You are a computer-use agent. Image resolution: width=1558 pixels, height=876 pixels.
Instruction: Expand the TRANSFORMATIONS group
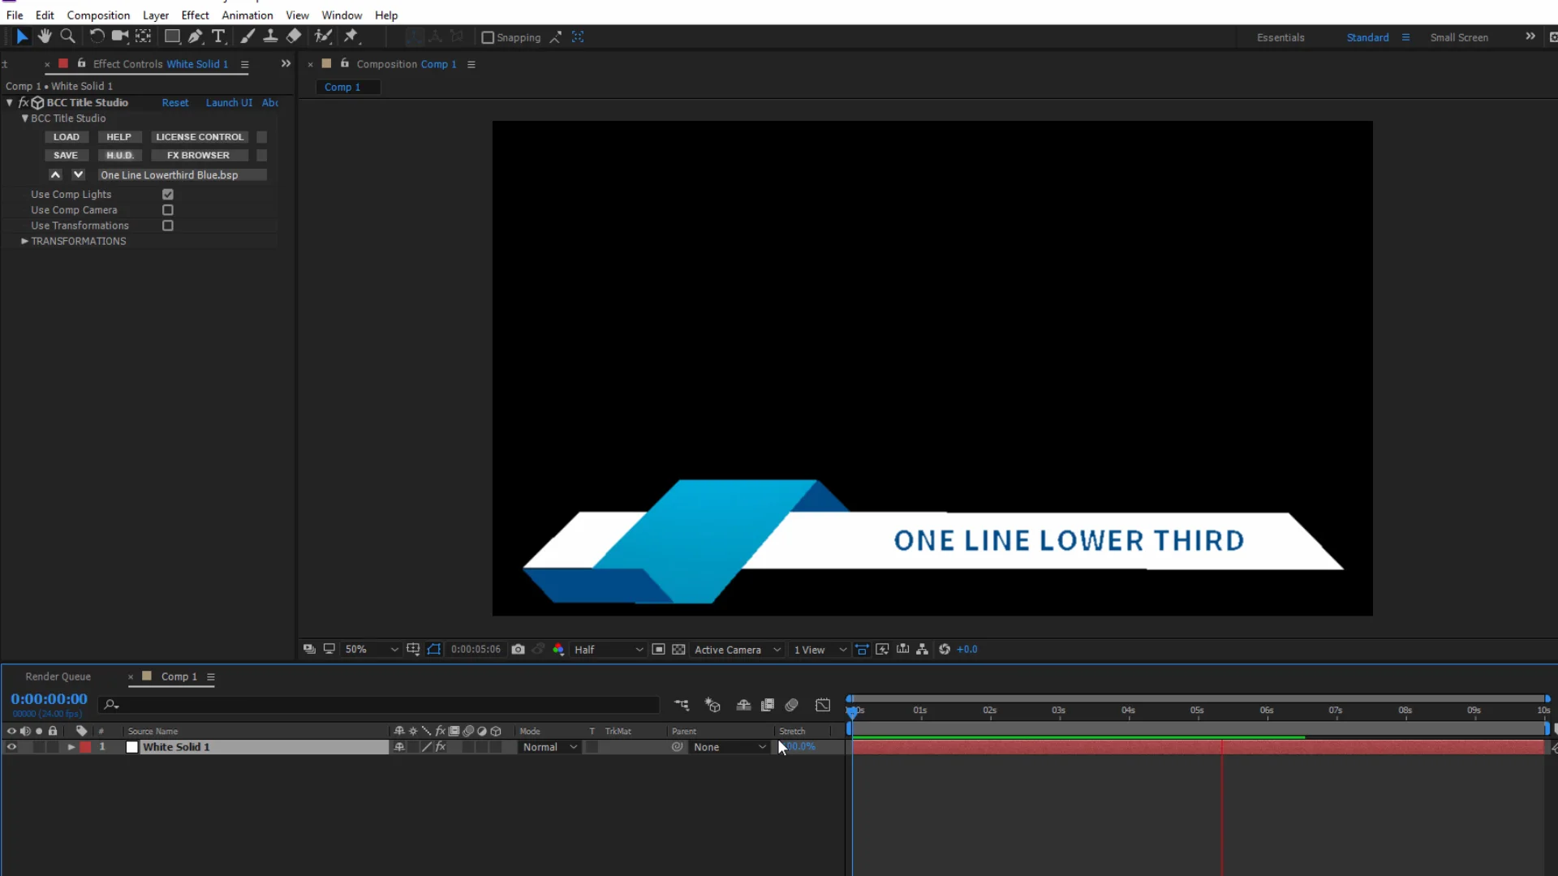tap(24, 241)
